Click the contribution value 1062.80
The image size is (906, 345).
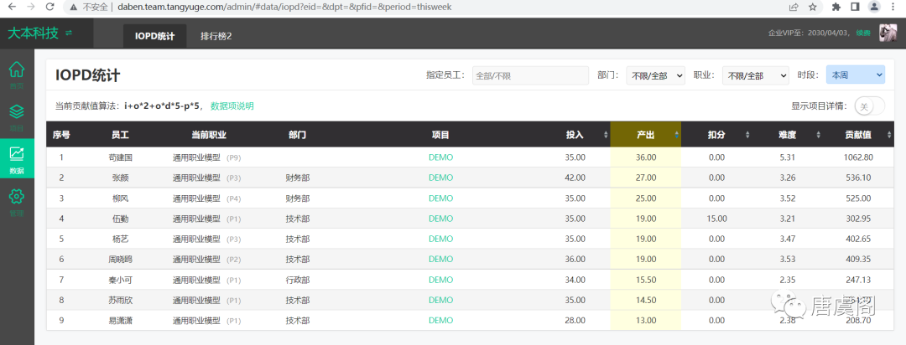pyautogui.click(x=858, y=157)
